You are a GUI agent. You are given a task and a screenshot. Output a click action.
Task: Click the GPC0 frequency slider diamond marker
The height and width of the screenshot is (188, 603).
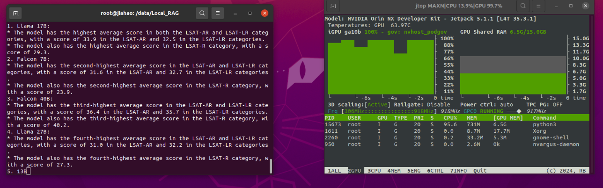pyautogui.click(x=519, y=111)
